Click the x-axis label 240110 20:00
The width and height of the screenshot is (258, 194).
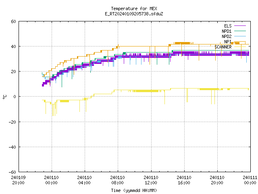click(x=217, y=180)
